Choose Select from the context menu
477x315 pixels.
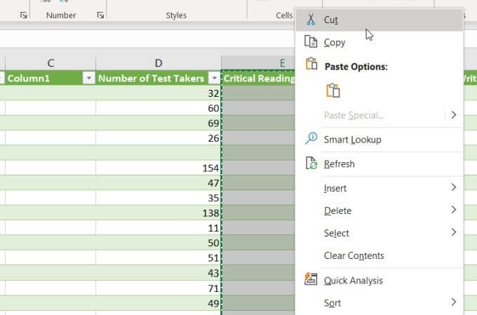point(337,233)
